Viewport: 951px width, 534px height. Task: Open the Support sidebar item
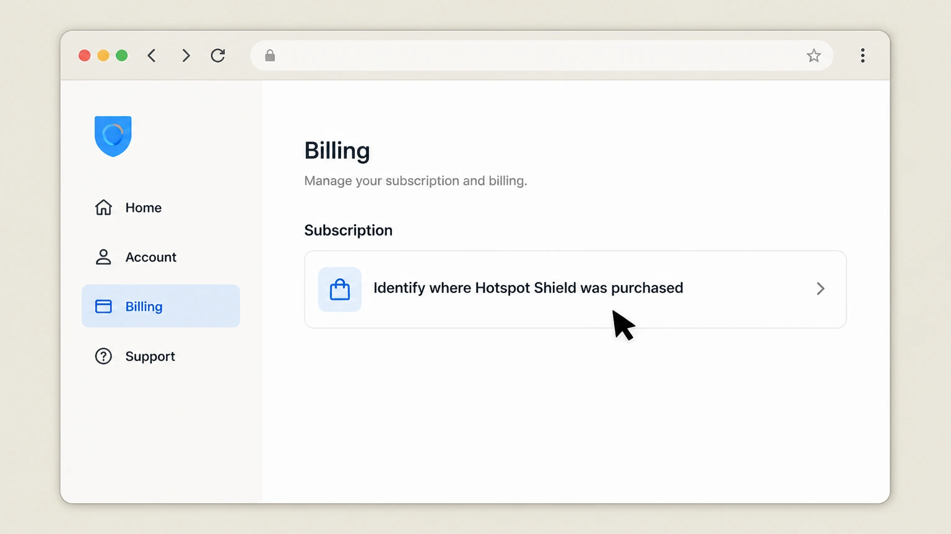[160, 357]
